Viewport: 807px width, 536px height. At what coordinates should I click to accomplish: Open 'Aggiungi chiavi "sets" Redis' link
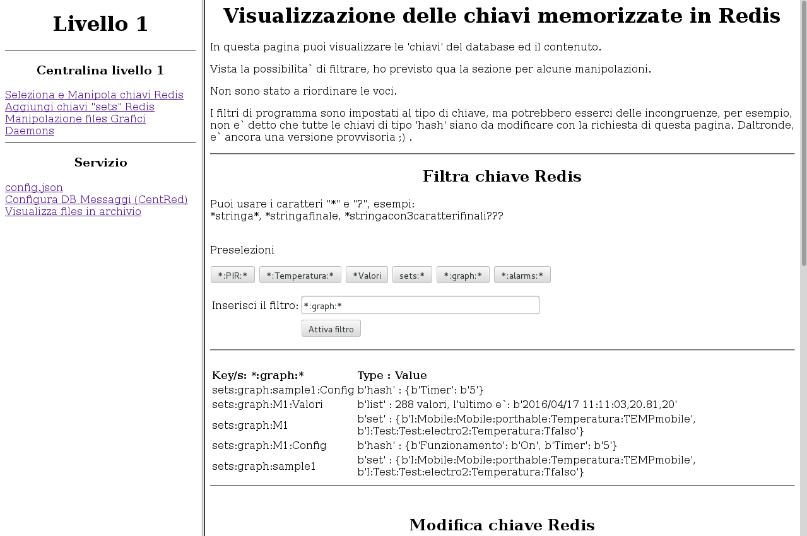pyautogui.click(x=80, y=107)
